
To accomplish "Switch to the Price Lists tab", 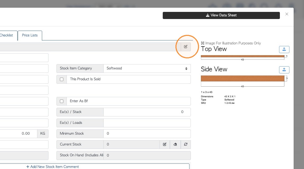I will 30,35.
